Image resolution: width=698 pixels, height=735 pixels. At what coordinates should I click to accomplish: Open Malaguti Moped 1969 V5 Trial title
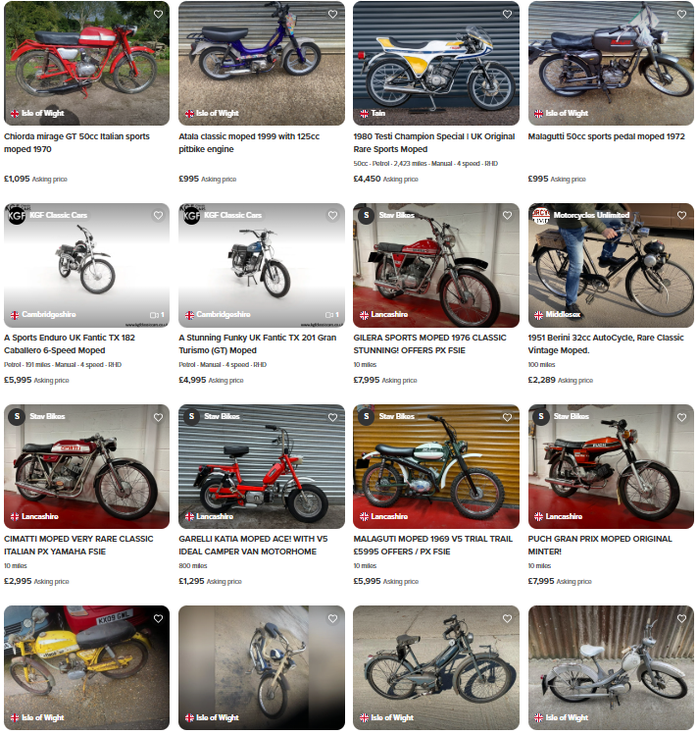click(433, 546)
